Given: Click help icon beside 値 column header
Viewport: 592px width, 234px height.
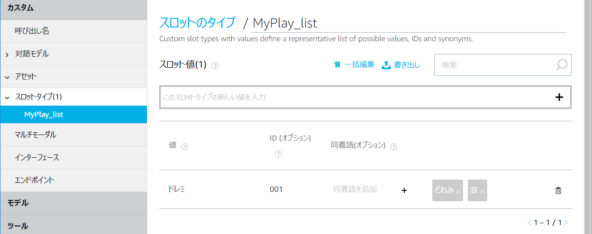Looking at the screenshot, I should pos(185,147).
